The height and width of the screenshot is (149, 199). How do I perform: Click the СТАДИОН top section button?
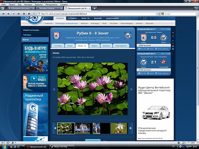(72, 18)
